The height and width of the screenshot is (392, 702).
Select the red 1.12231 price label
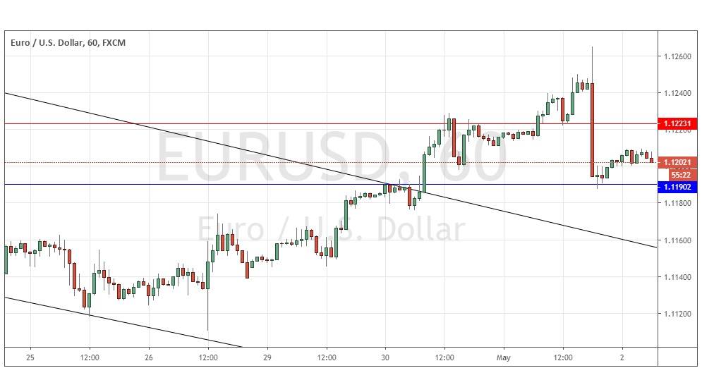(x=679, y=123)
